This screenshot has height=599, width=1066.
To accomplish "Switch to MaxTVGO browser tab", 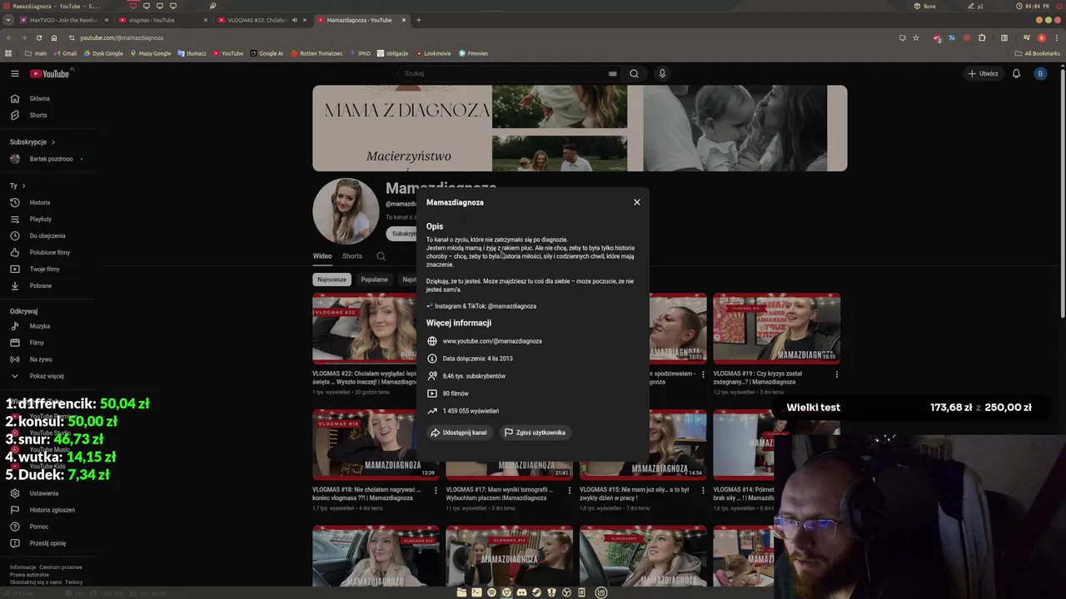I will coord(63,20).
